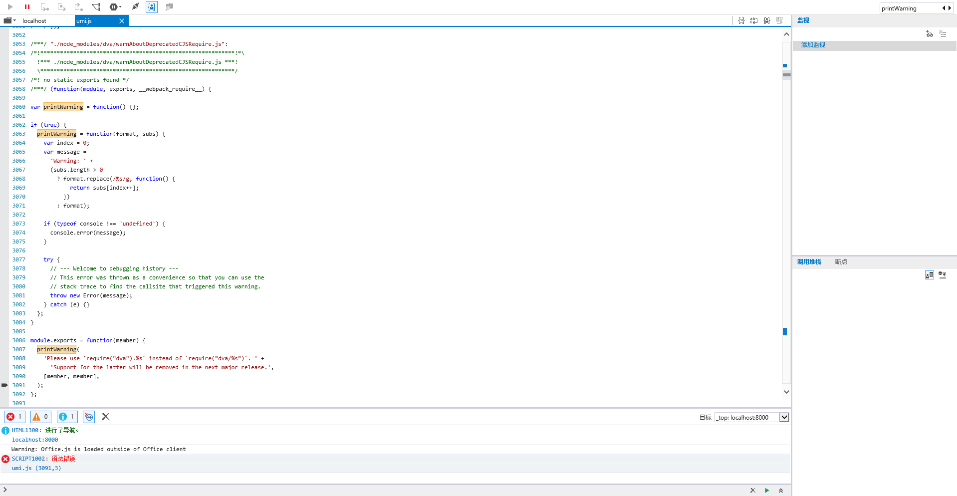Viewport: 957px width, 496px height.
Task: Click the green run console command button
Action: coord(767,491)
